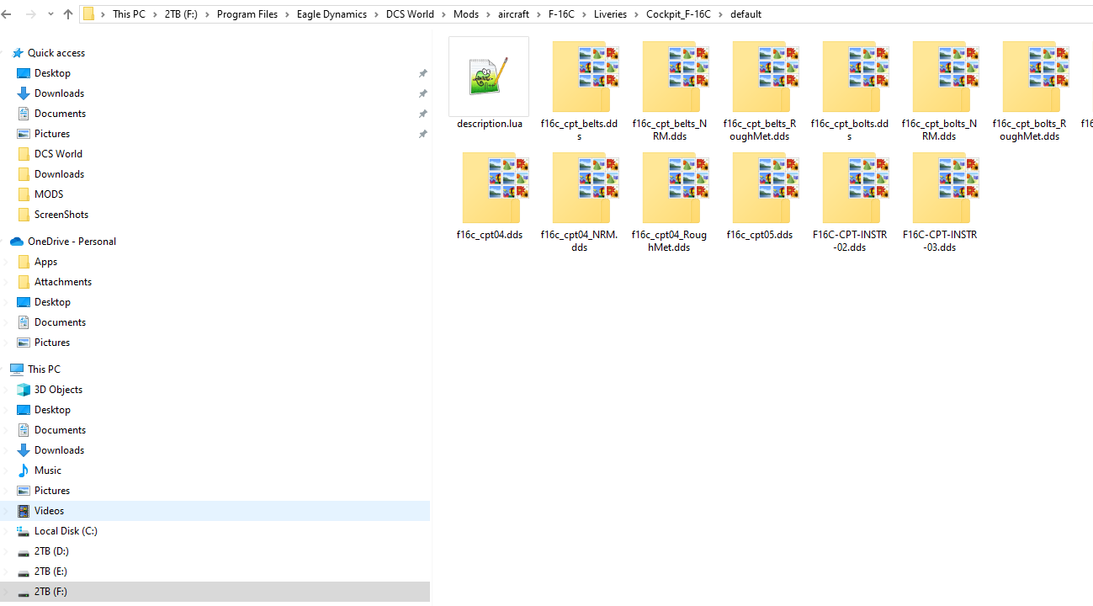This screenshot has width=1093, height=606.
Task: Open Attachments folder under OneDrive
Action: [x=63, y=282]
